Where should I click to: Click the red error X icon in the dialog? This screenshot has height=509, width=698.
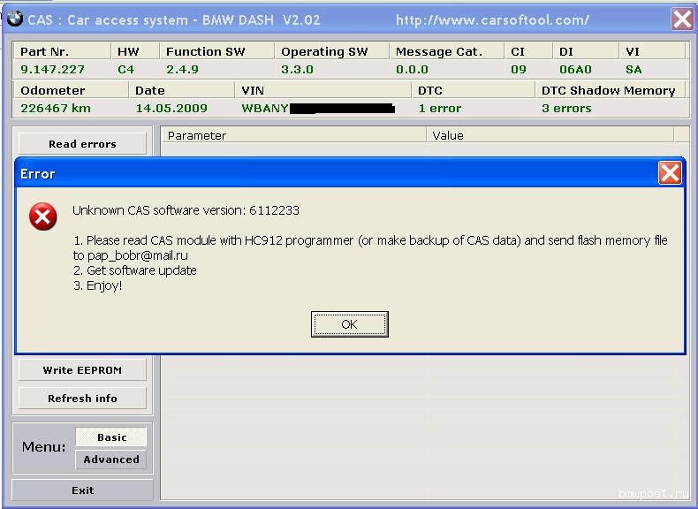[42, 217]
